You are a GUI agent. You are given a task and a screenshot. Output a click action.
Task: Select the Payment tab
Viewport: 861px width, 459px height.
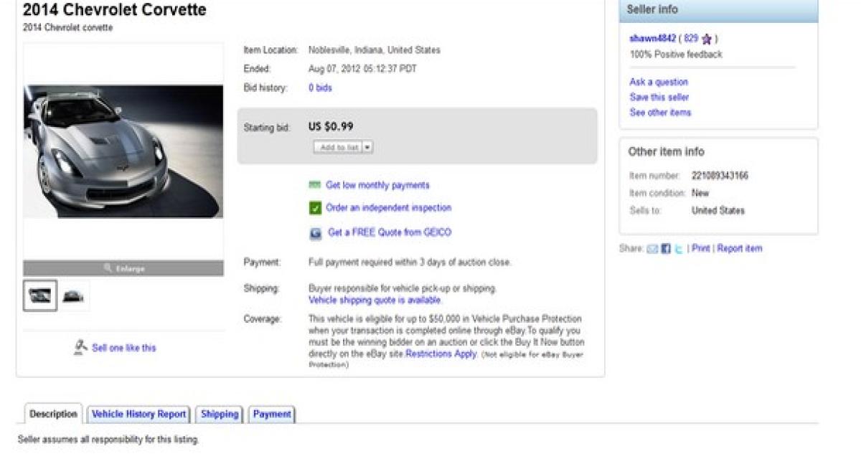coord(272,414)
